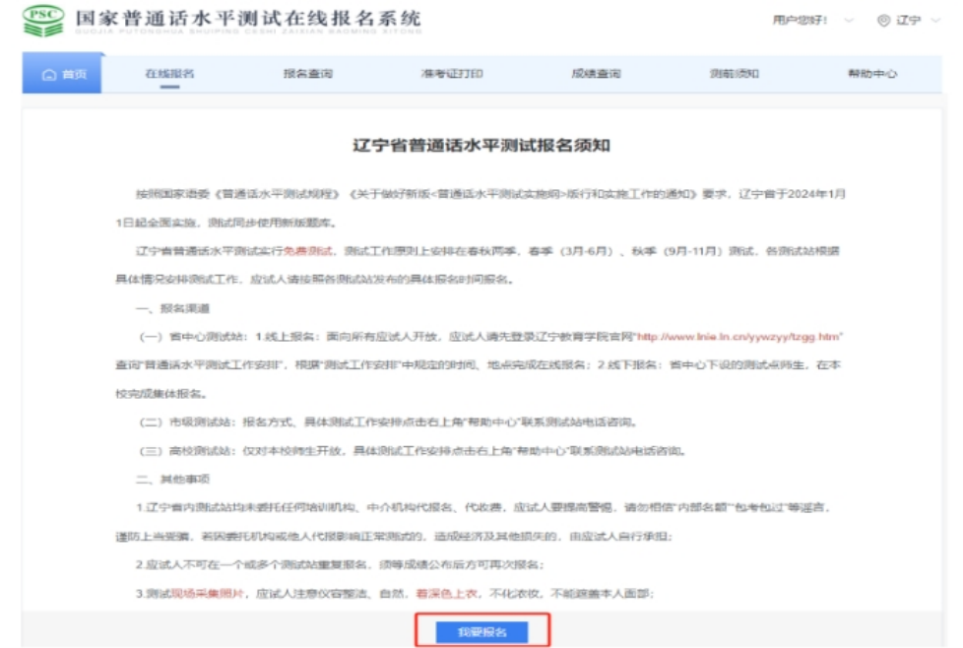Click the 国家普通话水平测试在线报名系统 site title
The image size is (963, 648).
pyautogui.click(x=246, y=18)
